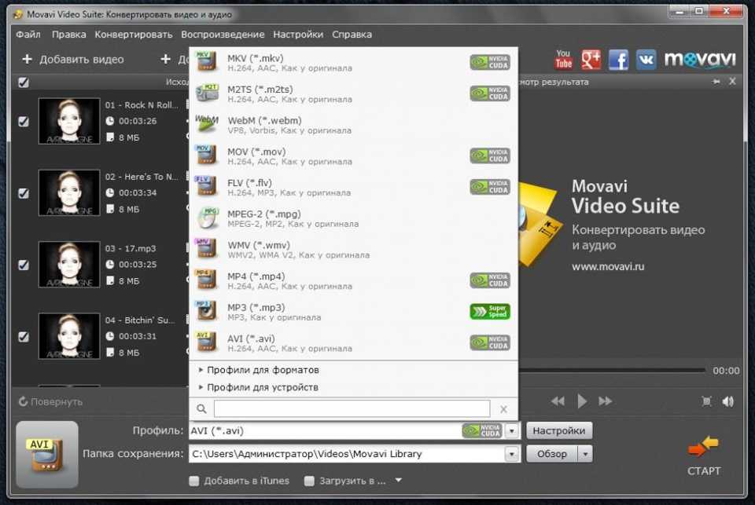Open the Обзор button dropdown arrow
The width and height of the screenshot is (755, 505).
pyautogui.click(x=585, y=453)
